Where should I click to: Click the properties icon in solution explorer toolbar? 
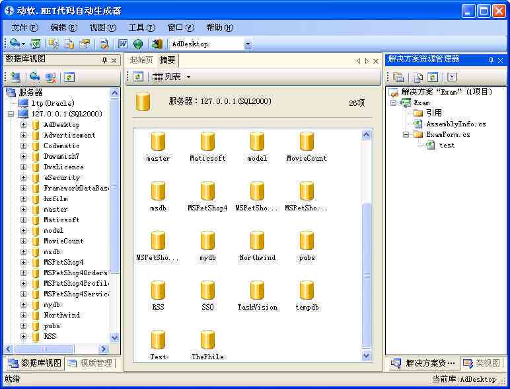point(451,77)
